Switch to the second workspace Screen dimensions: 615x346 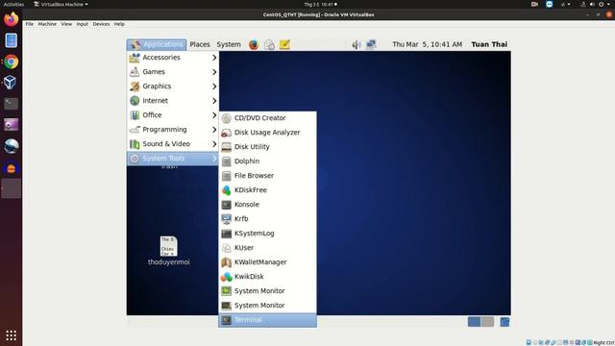487,322
